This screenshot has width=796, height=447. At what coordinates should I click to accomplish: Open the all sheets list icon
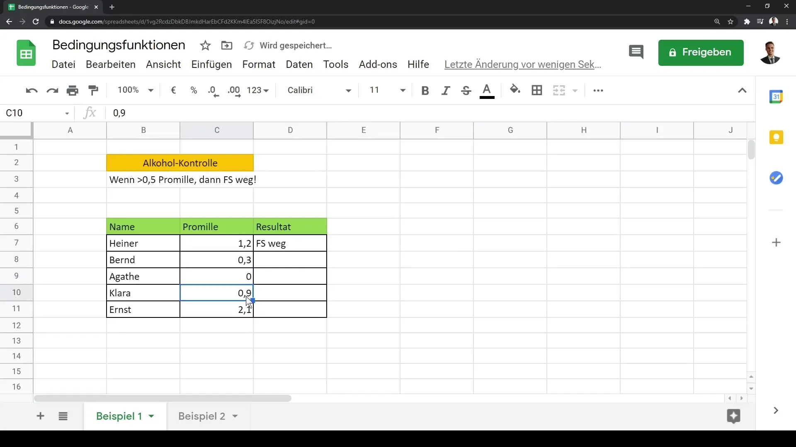[x=63, y=416]
